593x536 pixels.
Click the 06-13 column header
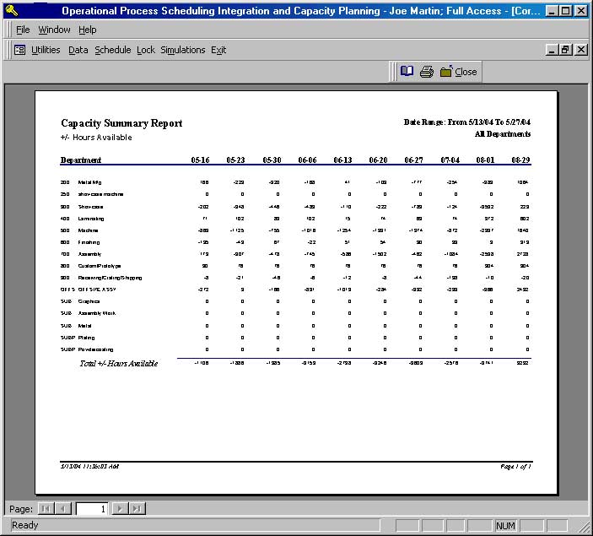click(342, 160)
